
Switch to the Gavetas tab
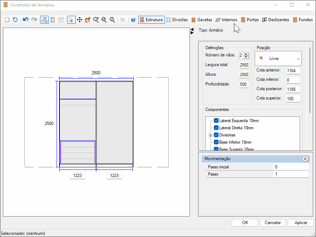coord(202,20)
